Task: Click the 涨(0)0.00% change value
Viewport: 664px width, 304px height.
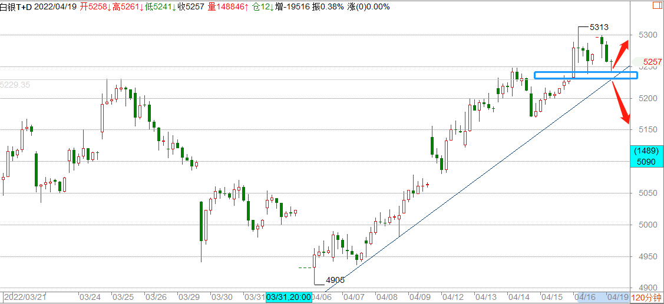Action: pyautogui.click(x=368, y=7)
